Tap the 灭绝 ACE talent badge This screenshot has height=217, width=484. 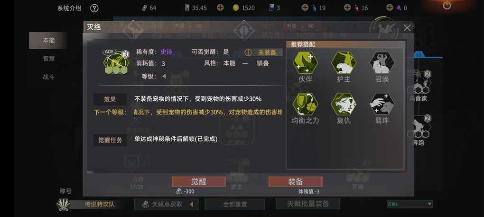[x=116, y=62]
